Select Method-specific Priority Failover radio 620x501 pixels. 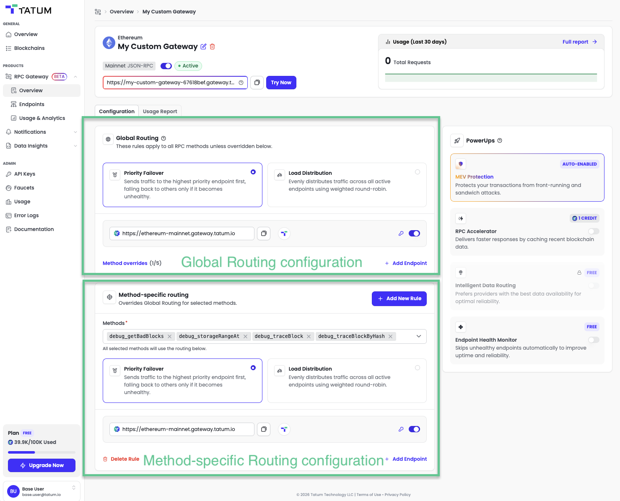click(x=253, y=368)
